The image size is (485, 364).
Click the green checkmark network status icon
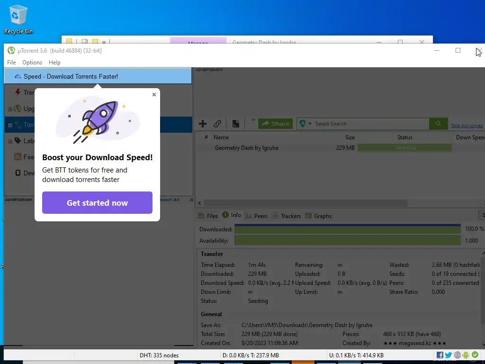pyautogui.click(x=475, y=355)
